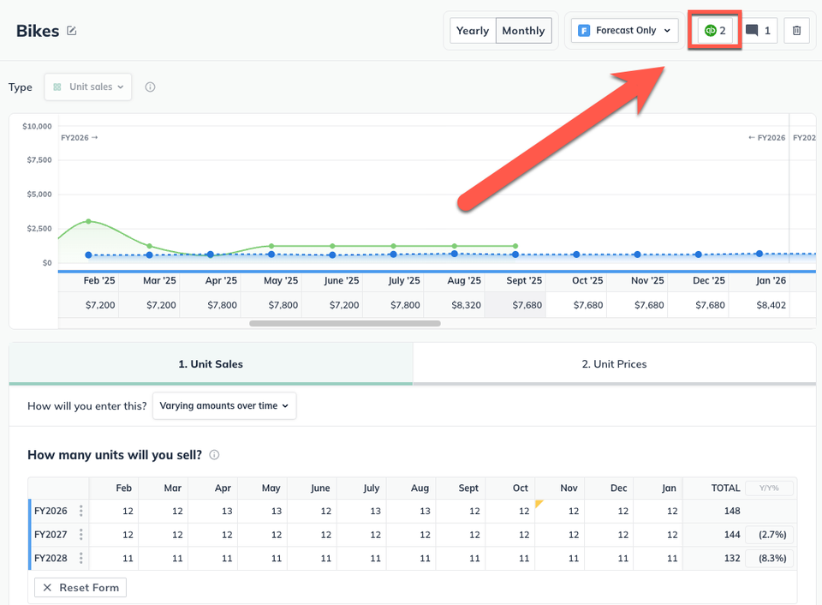Image resolution: width=822 pixels, height=605 pixels.
Task: Click the Reset Form button
Action: tap(80, 588)
